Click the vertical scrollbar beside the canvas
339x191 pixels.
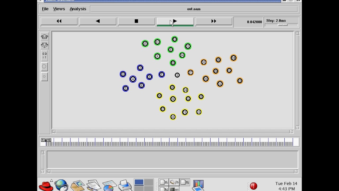click(297, 80)
